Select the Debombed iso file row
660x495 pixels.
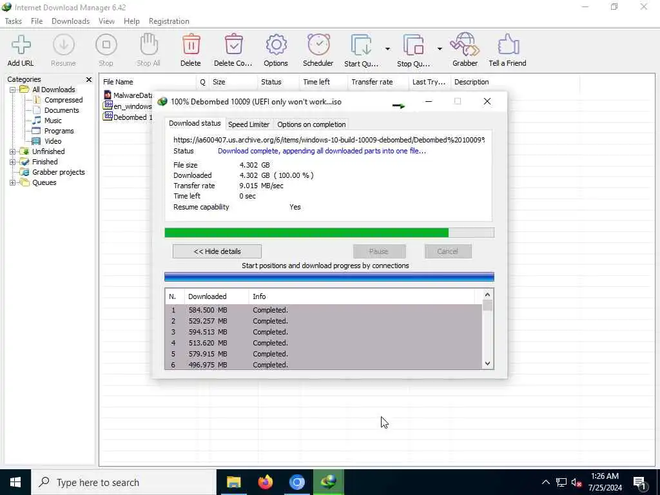point(128,117)
